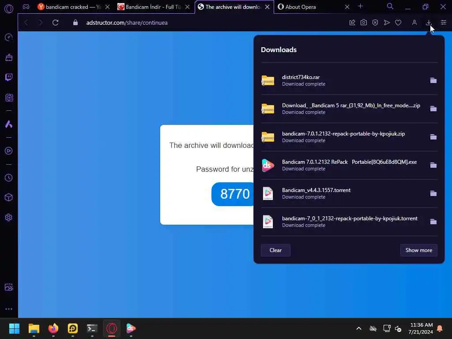This screenshot has height=339, width=452.
Task: Open the terminal app in taskbar
Action: coord(92,328)
